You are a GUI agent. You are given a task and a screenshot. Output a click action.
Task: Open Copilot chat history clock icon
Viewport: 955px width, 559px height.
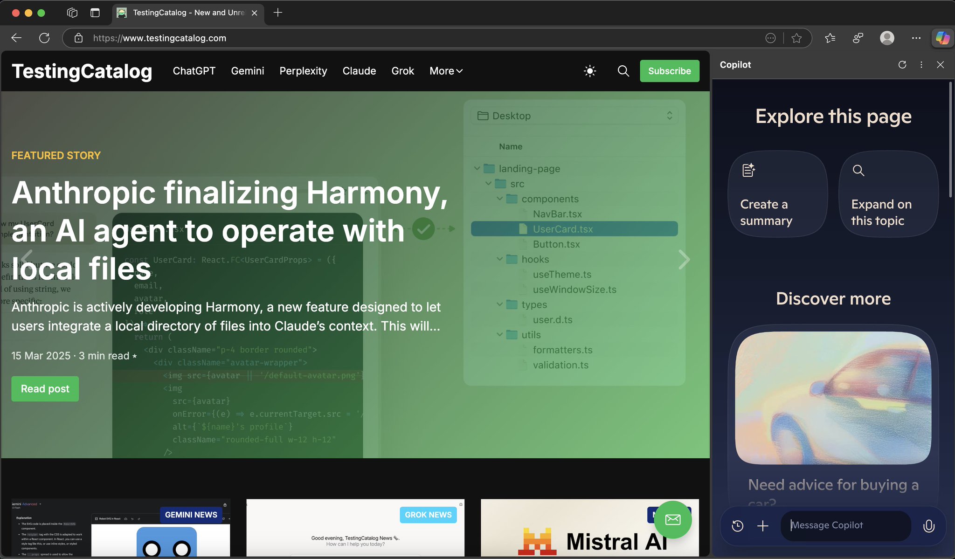pyautogui.click(x=738, y=526)
